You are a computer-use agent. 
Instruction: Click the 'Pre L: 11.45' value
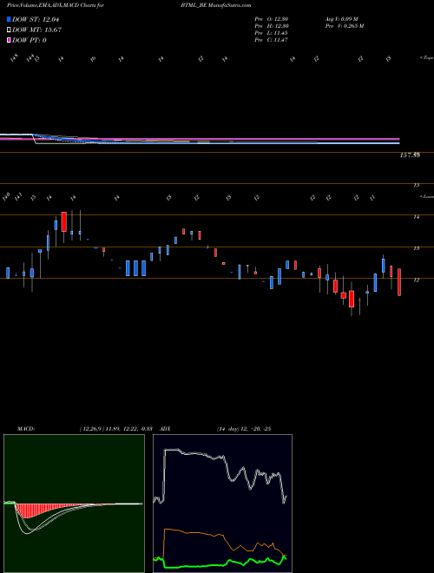coord(272,33)
